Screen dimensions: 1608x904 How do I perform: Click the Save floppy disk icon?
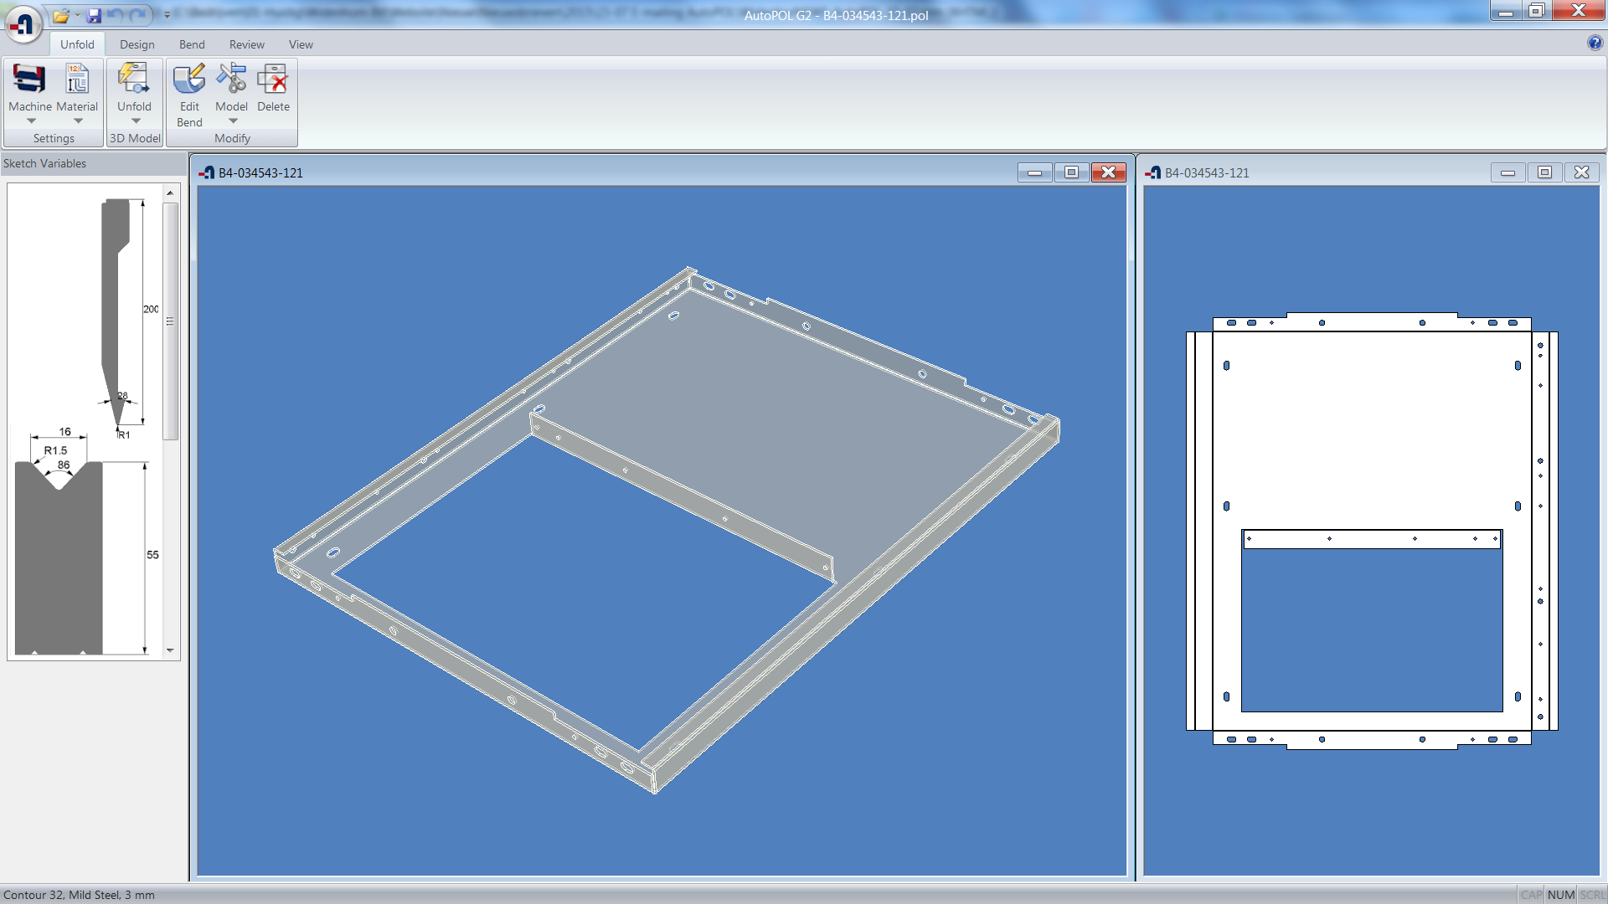[x=94, y=15]
